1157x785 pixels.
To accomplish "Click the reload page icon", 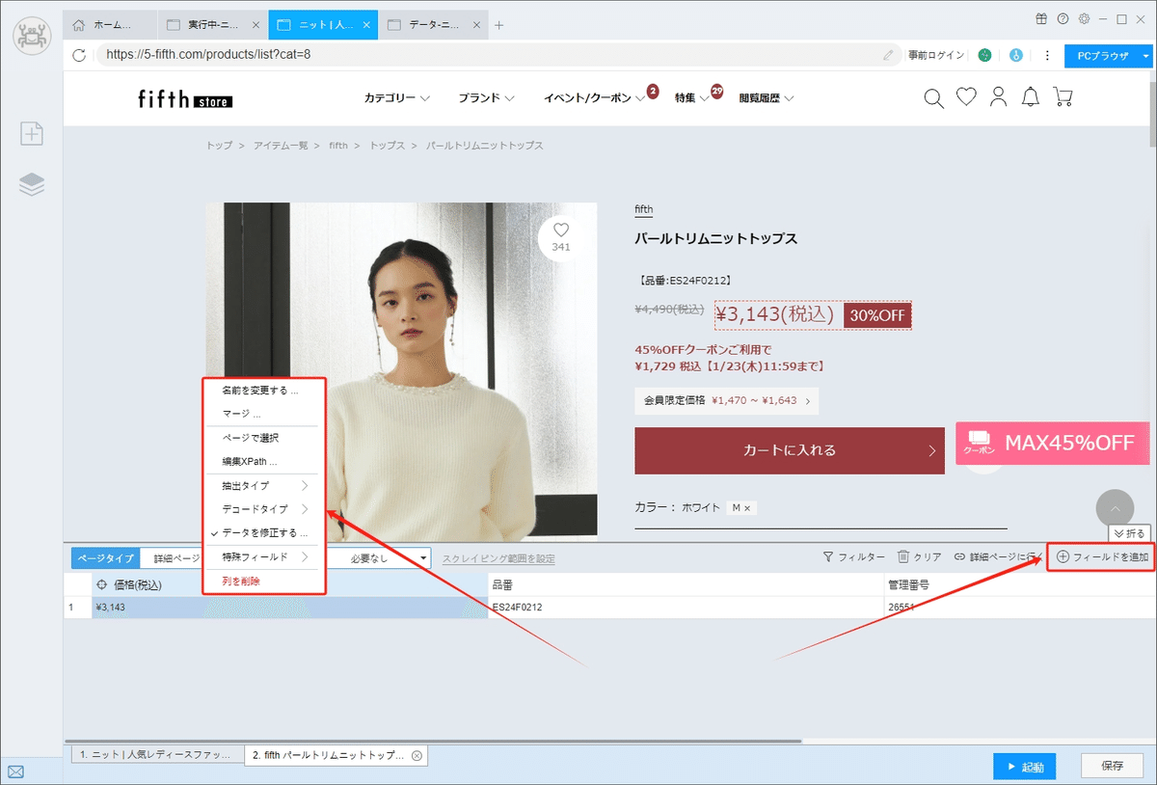I will [x=80, y=55].
